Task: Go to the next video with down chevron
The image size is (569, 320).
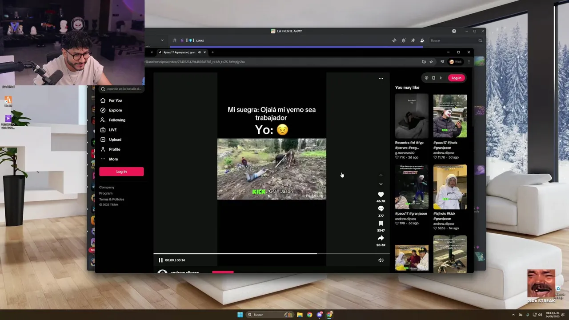Action: (381, 184)
